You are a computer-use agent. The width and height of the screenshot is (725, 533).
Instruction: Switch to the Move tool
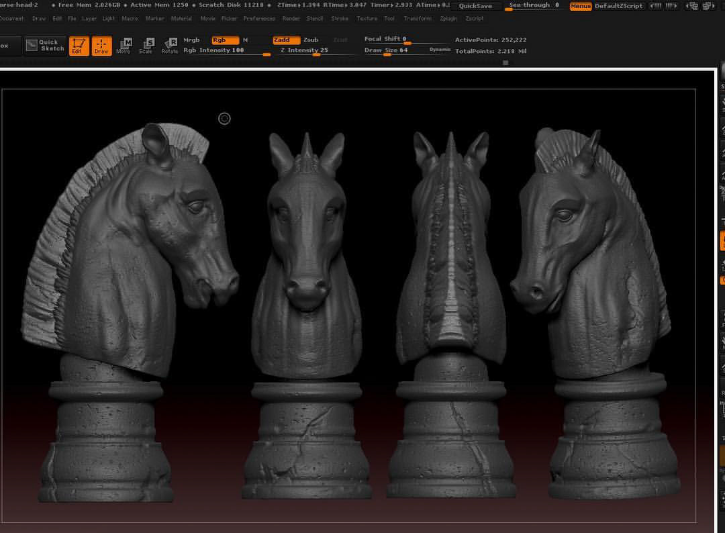pyautogui.click(x=124, y=46)
